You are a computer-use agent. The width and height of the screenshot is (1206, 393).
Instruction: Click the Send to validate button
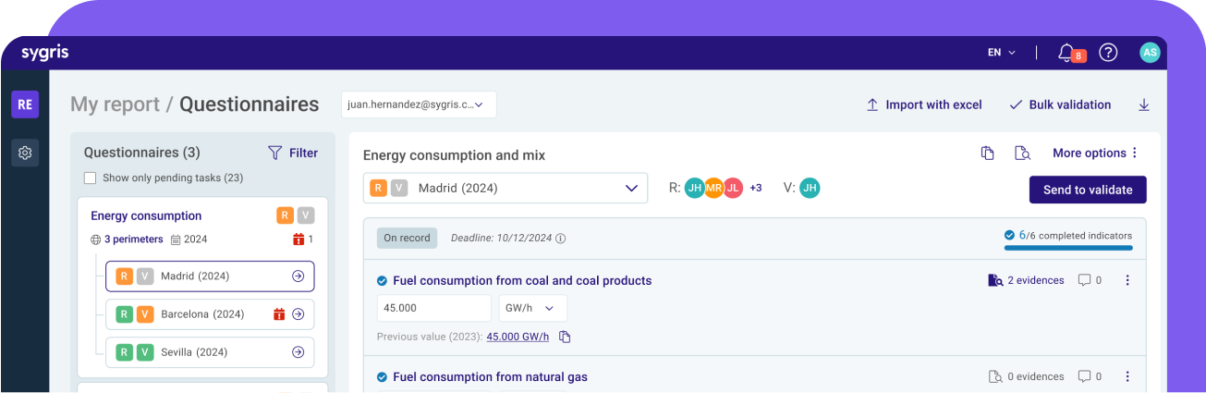(1088, 190)
